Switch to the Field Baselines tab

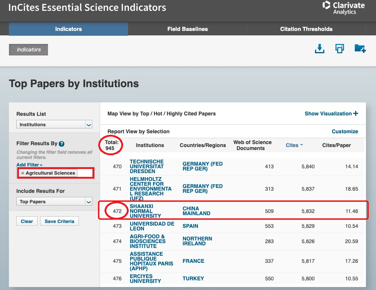(x=187, y=29)
